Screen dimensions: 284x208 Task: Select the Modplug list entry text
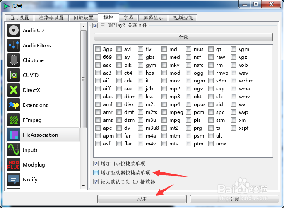click(x=34, y=164)
